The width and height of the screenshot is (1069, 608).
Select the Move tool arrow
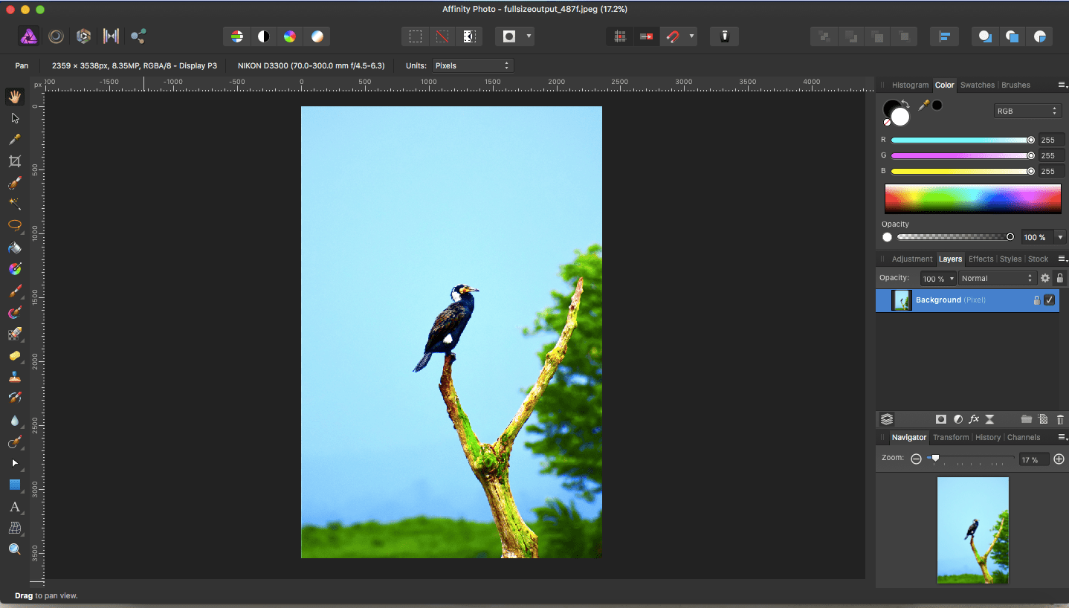(14, 118)
